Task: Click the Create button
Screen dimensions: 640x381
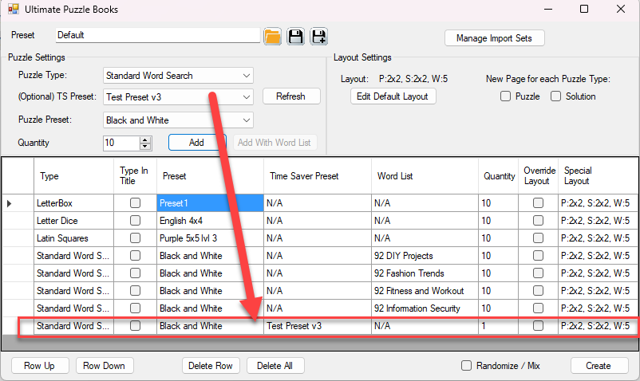Action: (x=598, y=366)
